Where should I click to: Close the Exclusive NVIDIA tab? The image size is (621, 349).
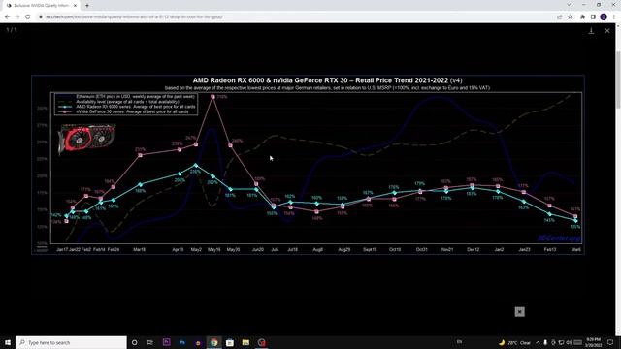pyautogui.click(x=76, y=6)
